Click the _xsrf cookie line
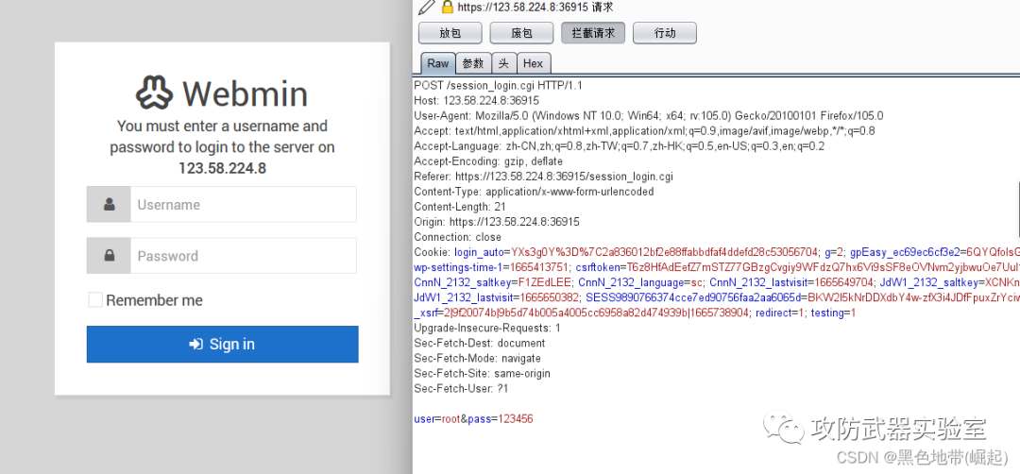 coord(635,313)
